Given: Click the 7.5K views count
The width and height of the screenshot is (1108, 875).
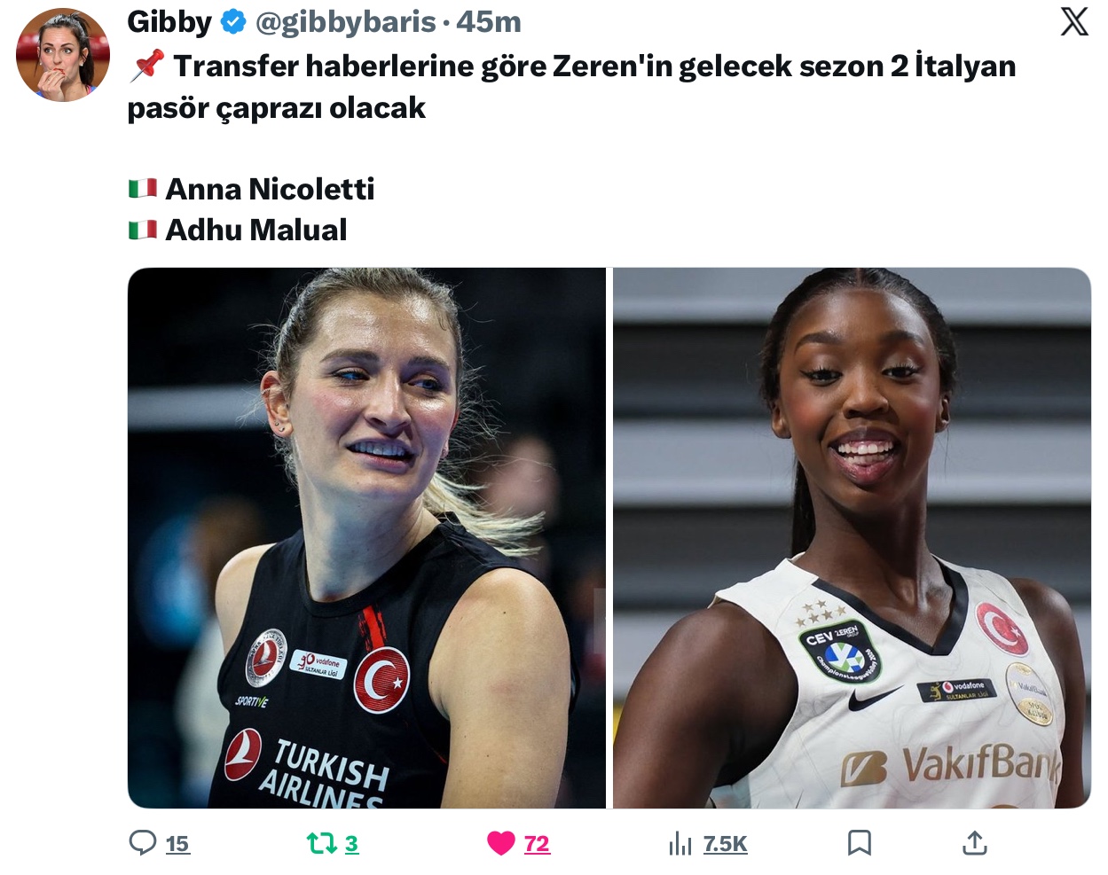Looking at the screenshot, I should click(725, 844).
